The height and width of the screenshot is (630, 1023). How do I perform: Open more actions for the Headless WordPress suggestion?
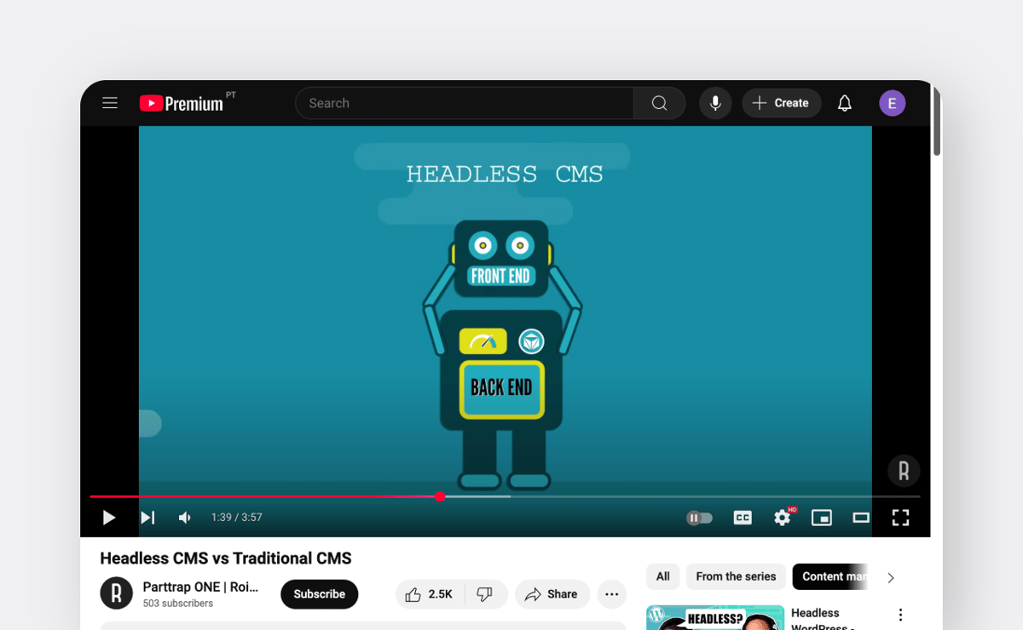900,615
